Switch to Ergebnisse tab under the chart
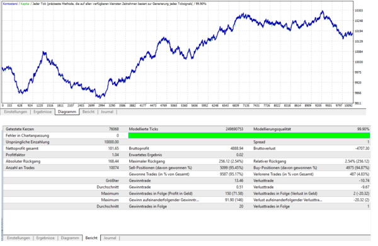 pos(42,112)
